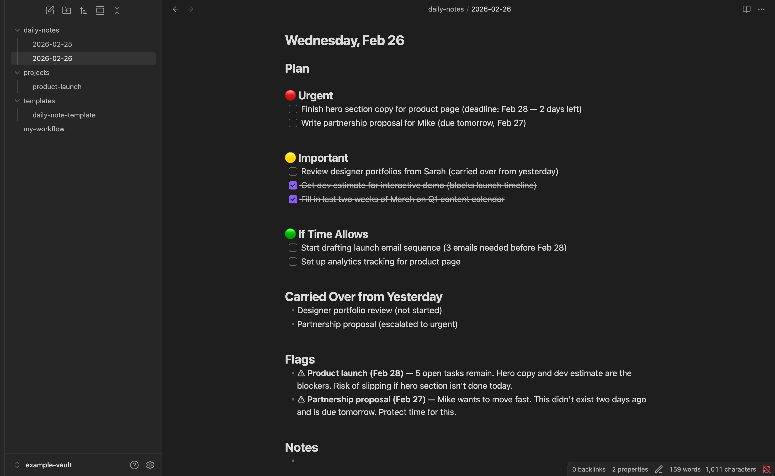This screenshot has width=775, height=476.
Task: Open vault settings with the gear icon
Action: tap(150, 465)
